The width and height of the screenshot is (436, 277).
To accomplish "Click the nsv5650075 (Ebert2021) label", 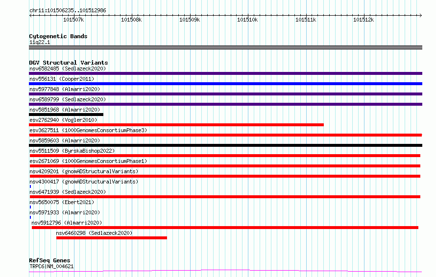I will [x=62, y=202].
